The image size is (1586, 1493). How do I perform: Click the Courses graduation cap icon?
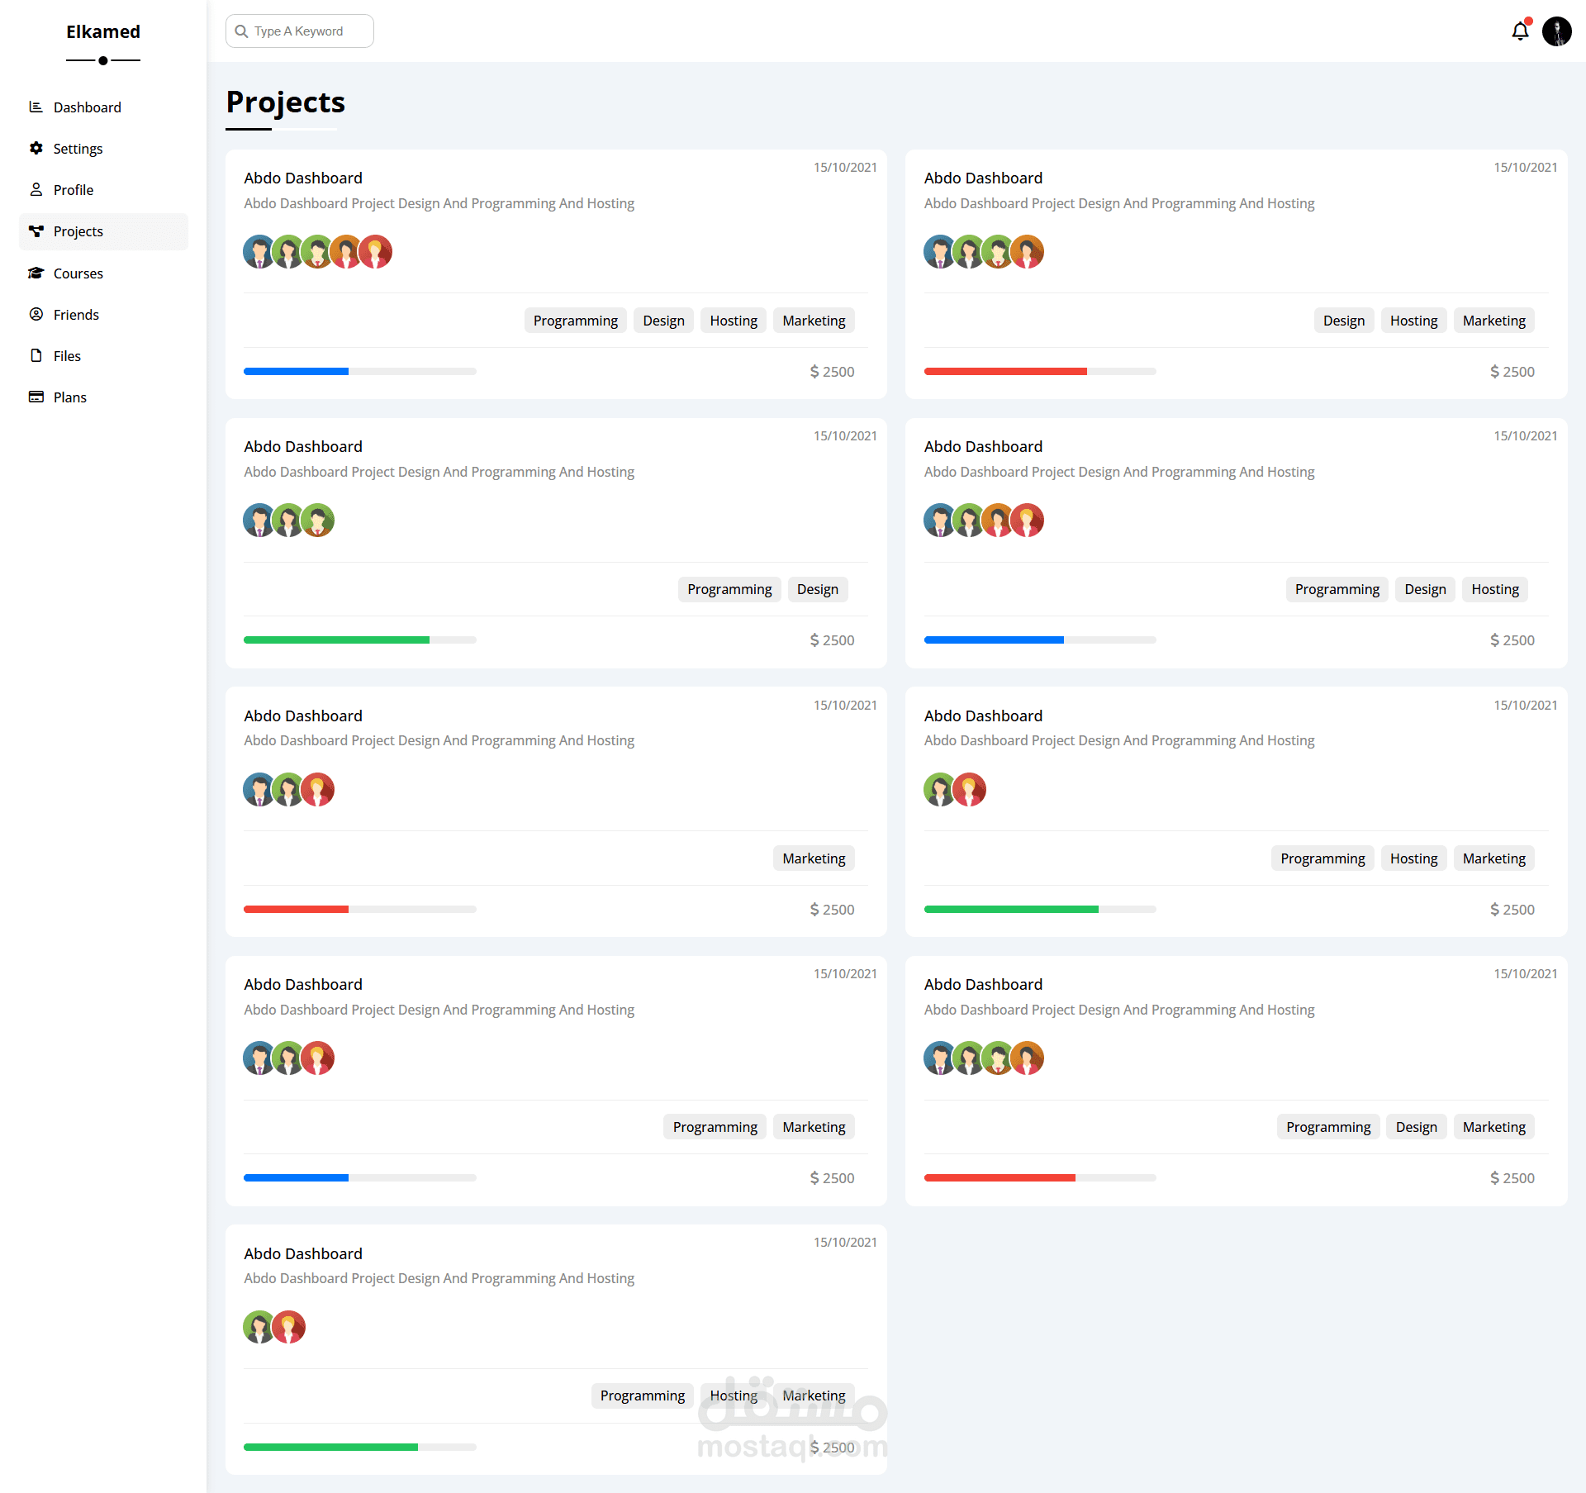coord(36,273)
